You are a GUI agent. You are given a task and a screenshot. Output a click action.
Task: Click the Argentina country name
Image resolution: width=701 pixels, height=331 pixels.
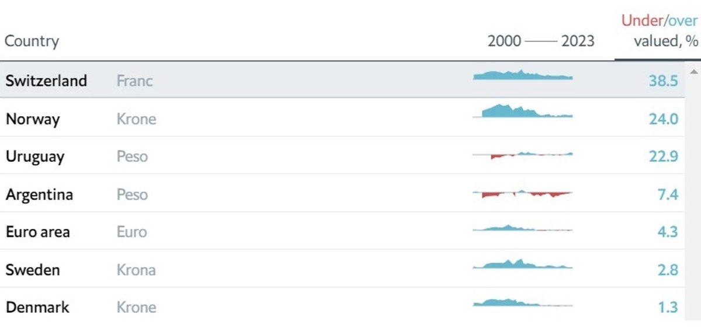pyautogui.click(x=39, y=194)
